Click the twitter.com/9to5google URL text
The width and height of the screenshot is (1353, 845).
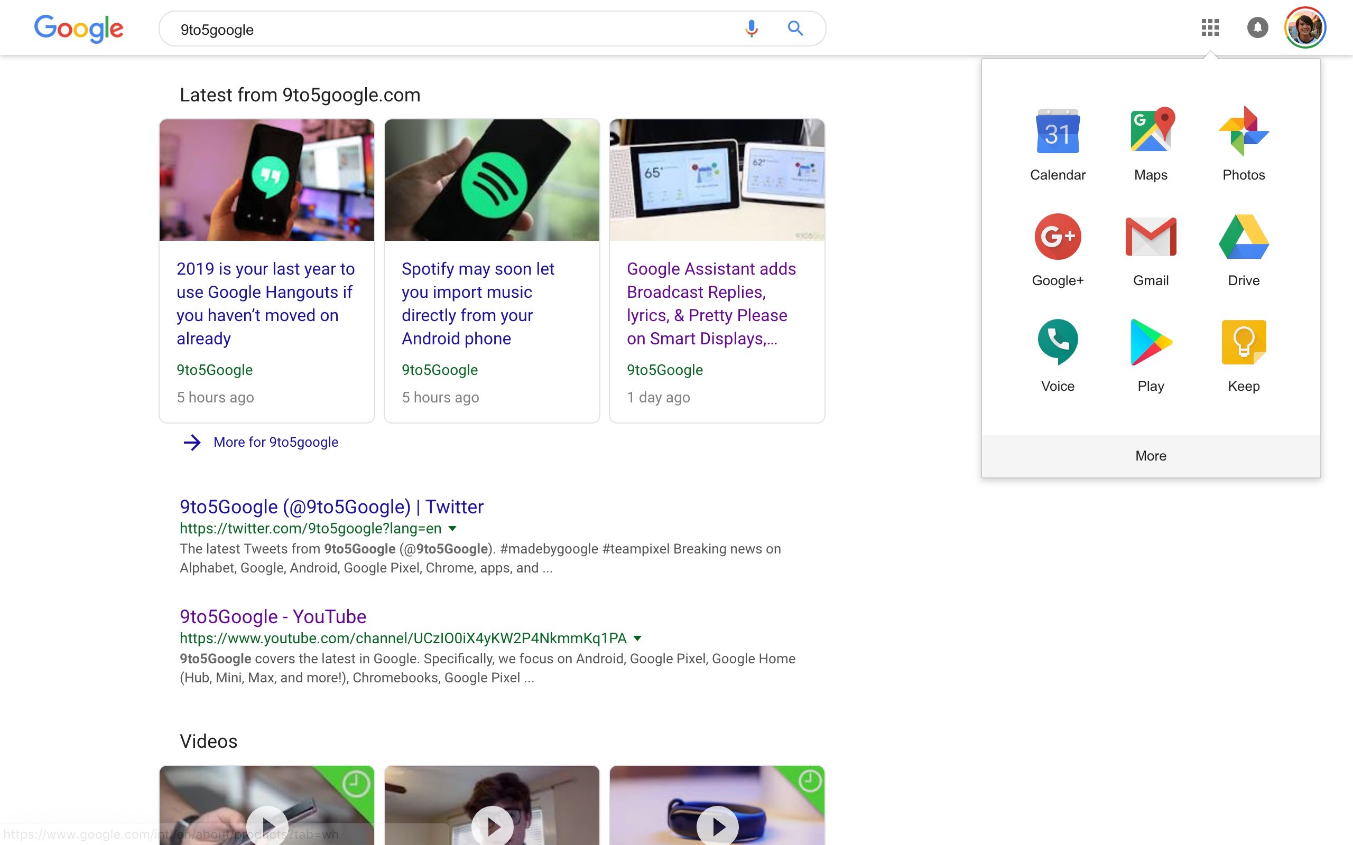coord(310,528)
